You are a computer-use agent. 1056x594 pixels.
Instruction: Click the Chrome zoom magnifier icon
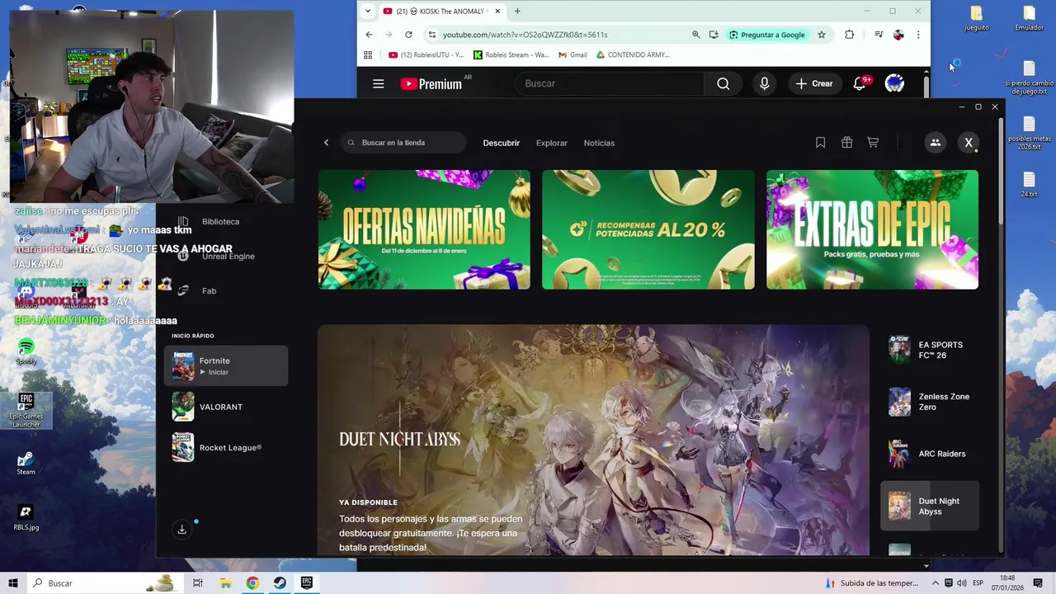click(x=695, y=35)
